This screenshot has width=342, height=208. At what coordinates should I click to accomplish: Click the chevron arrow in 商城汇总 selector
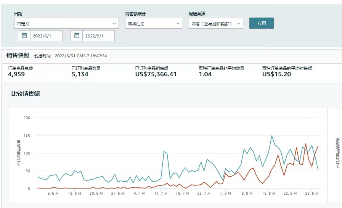pos(178,24)
